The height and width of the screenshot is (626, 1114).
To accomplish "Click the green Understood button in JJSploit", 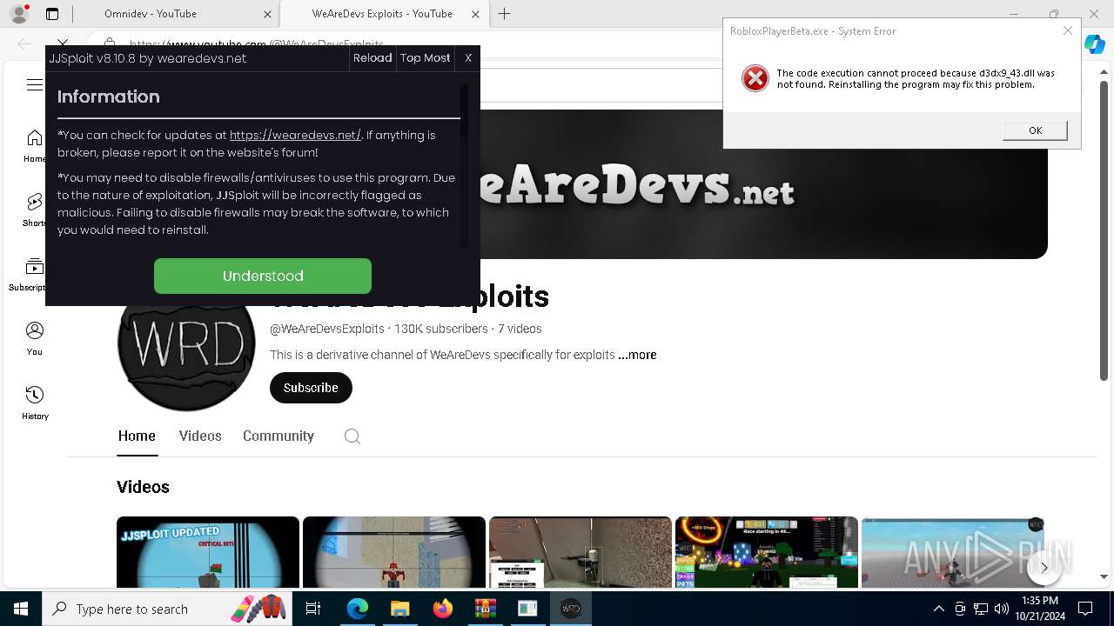I will tap(262, 276).
